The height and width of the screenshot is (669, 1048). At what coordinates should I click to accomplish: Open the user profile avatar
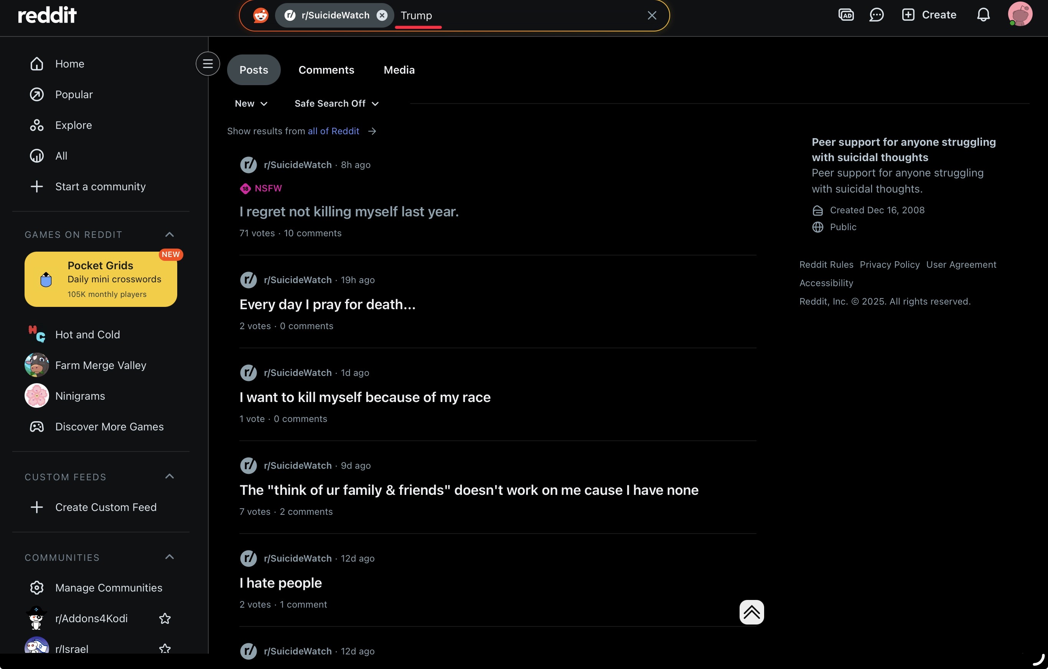coord(1020,14)
